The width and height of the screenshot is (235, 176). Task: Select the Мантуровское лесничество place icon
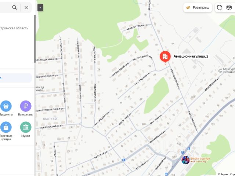(x=220, y=71)
